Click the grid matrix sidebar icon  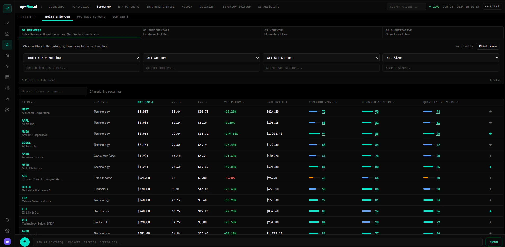pyautogui.click(x=7, y=77)
